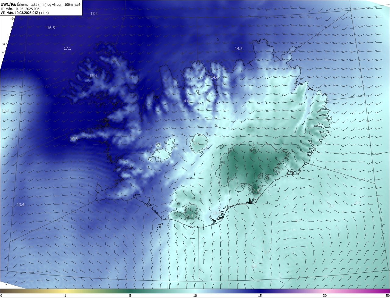This screenshot has width=390, height=298.
Task: Click the 5 label on the color scale
Action: point(130,296)
